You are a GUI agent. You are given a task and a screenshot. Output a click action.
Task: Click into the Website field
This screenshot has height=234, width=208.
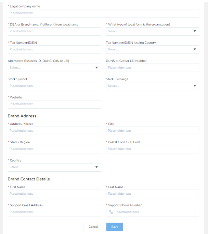(54, 104)
